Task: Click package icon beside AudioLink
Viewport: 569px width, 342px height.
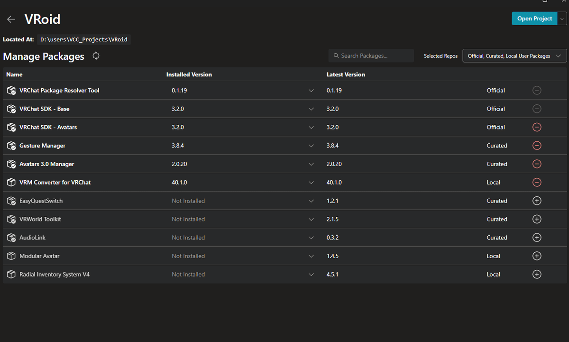Action: pyautogui.click(x=11, y=238)
